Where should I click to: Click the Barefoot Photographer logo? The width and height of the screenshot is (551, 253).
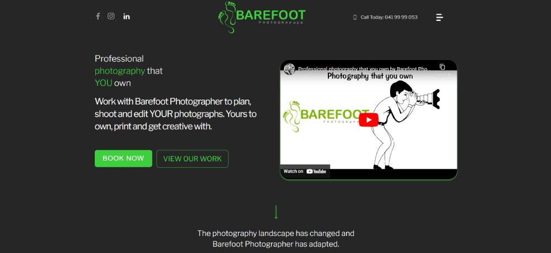pos(261,17)
